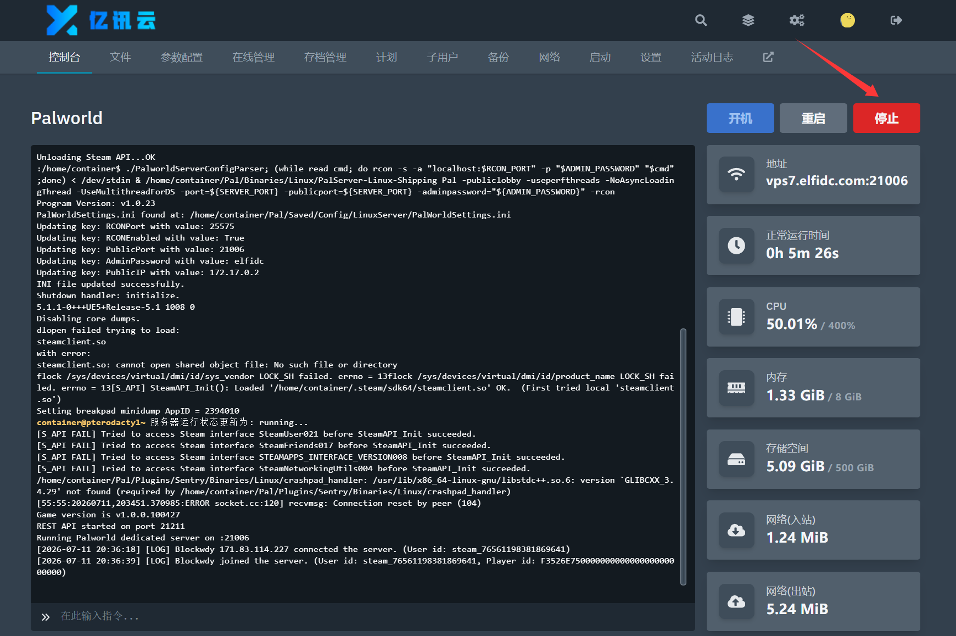Open the 参数配置 tab
This screenshot has height=636, width=956.
pos(182,57)
